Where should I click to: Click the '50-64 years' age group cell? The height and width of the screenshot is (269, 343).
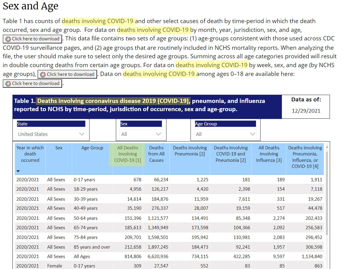click(x=86, y=218)
